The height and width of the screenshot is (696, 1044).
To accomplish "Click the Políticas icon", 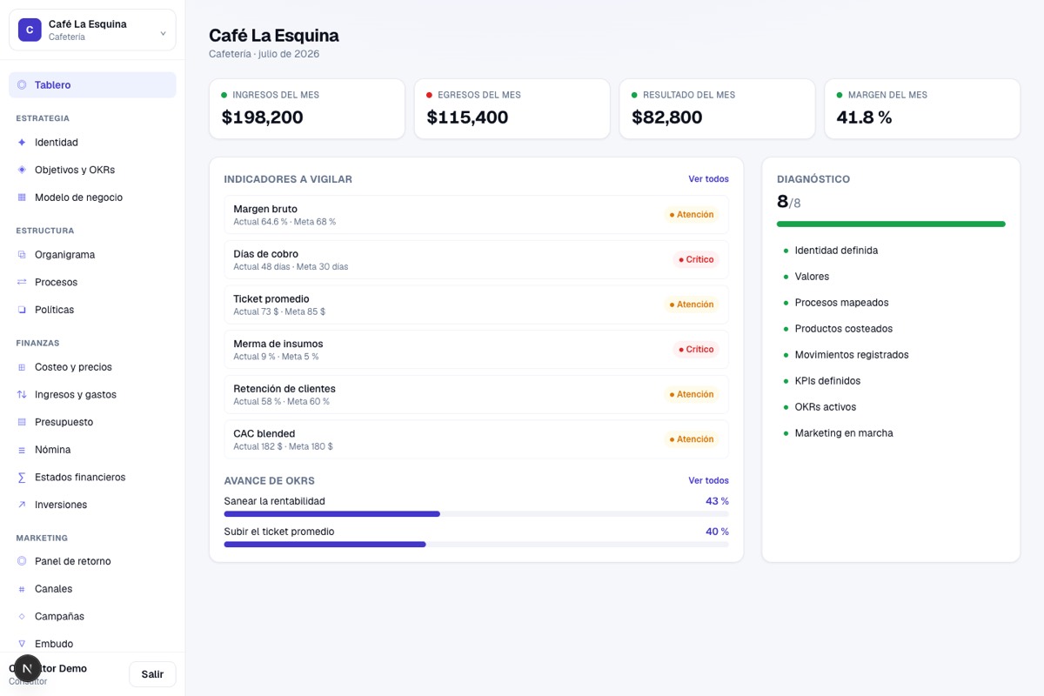I will 22,310.
